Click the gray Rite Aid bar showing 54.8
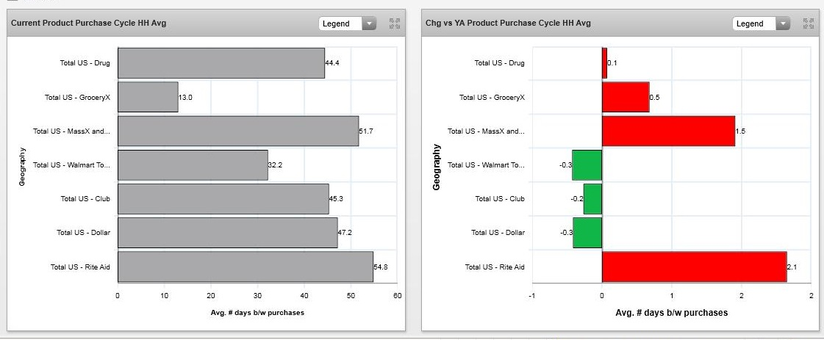This screenshot has height=340, width=824. click(x=246, y=267)
